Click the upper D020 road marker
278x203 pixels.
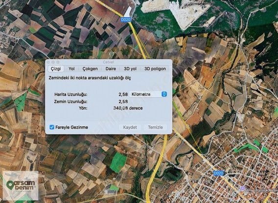126,20
